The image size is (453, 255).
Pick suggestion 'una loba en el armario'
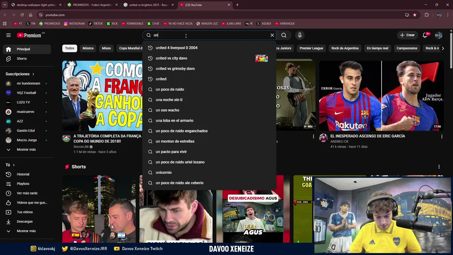(209, 120)
